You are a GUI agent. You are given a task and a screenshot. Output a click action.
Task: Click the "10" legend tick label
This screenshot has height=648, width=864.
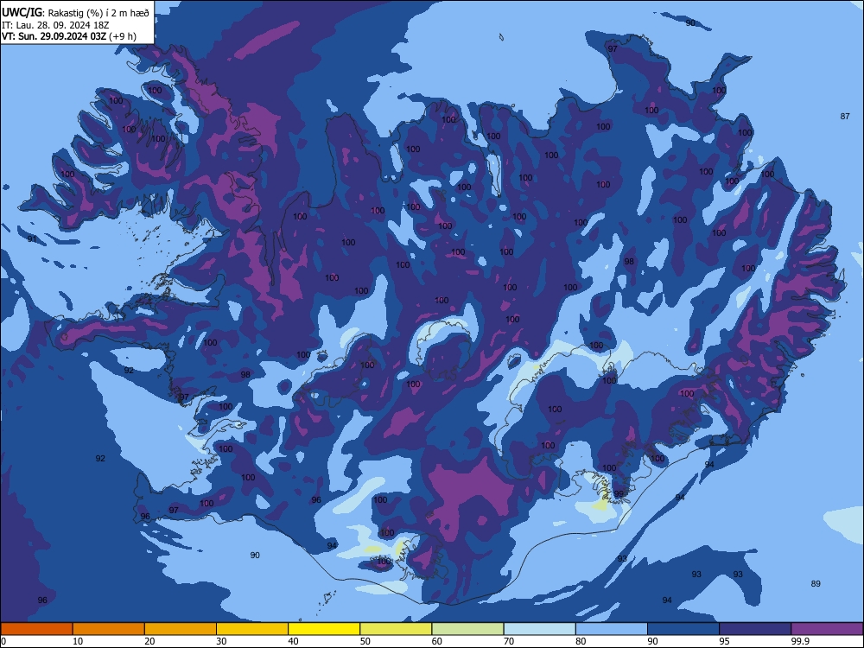[78, 641]
